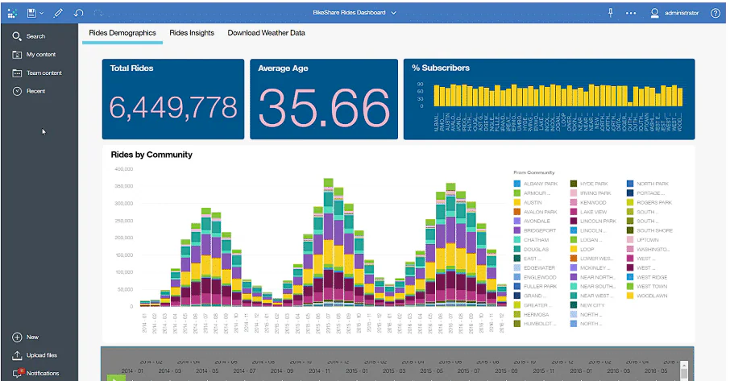Open Notifications in the sidebar
Screen dimensions: 730x381
pos(35,373)
